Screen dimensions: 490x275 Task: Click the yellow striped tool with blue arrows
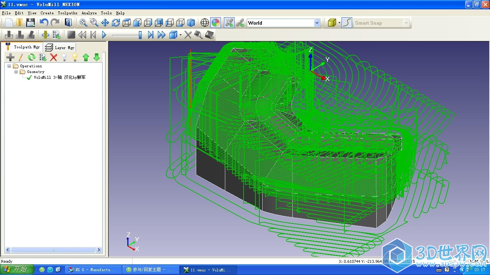(x=46, y=35)
